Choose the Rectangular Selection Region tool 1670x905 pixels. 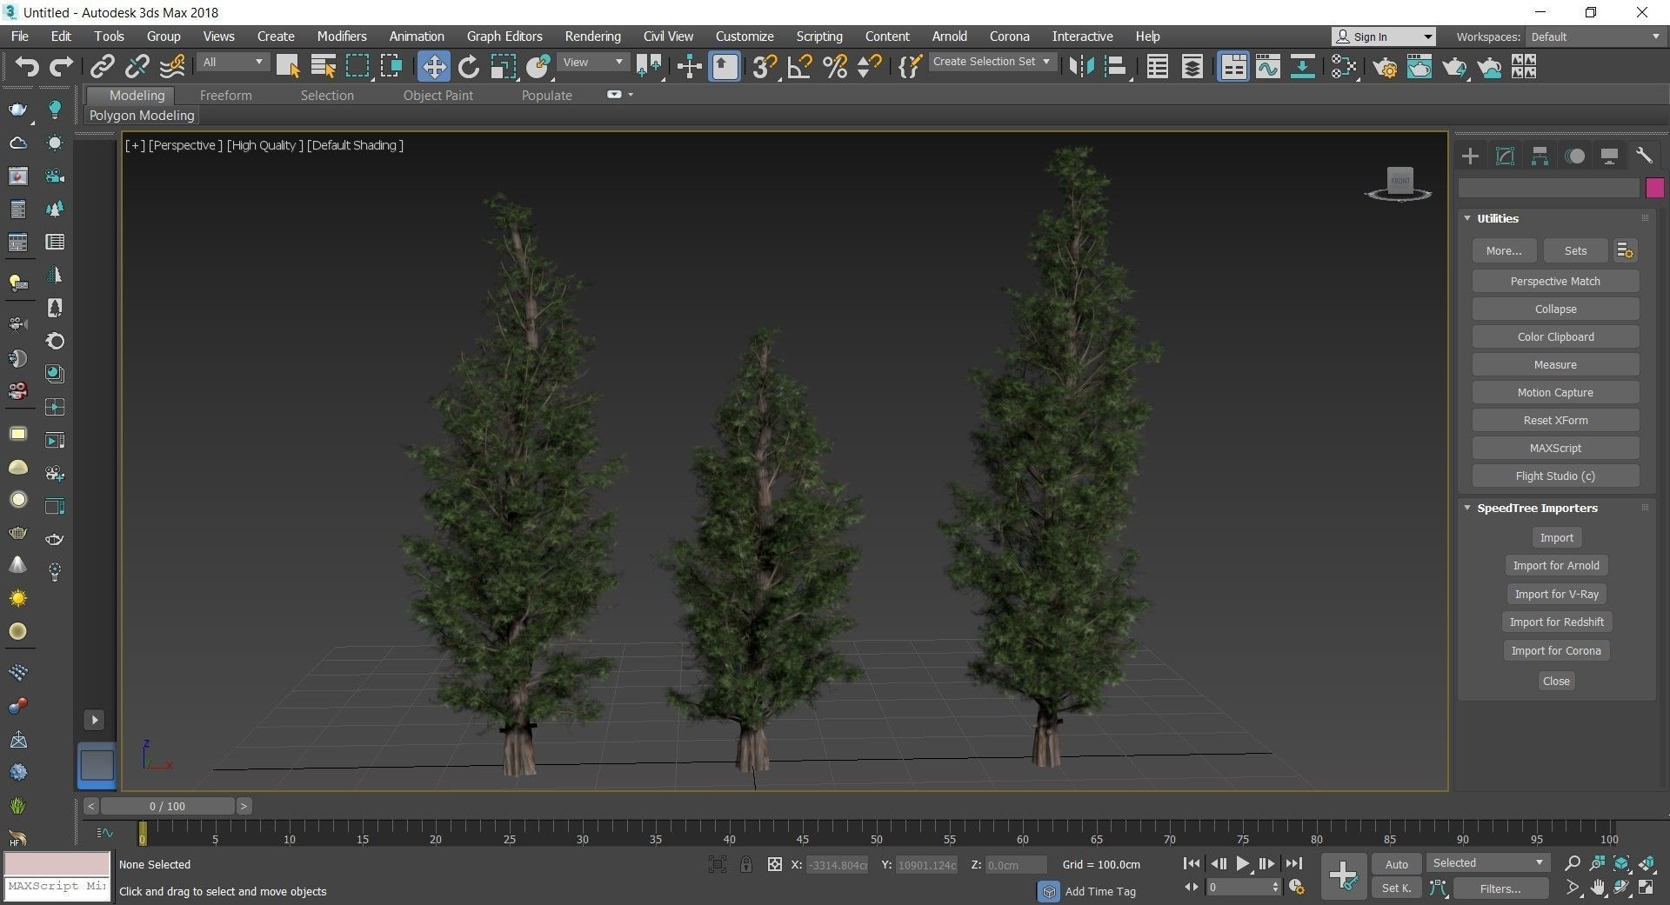(x=357, y=66)
